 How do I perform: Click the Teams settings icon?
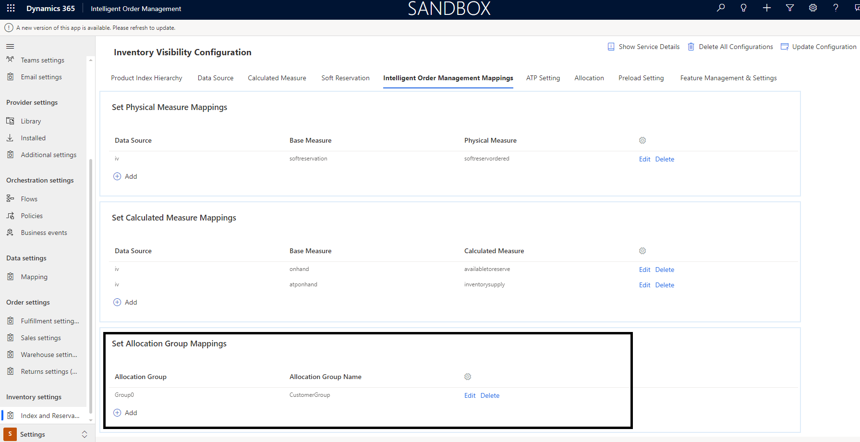[10, 60]
